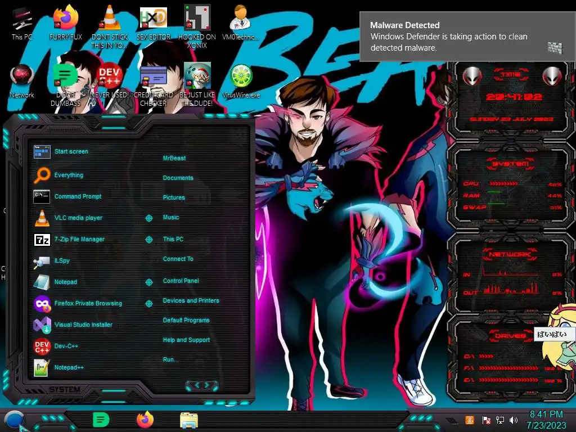Open File Explorer from the taskbar
The width and height of the screenshot is (576, 432).
[189, 420]
